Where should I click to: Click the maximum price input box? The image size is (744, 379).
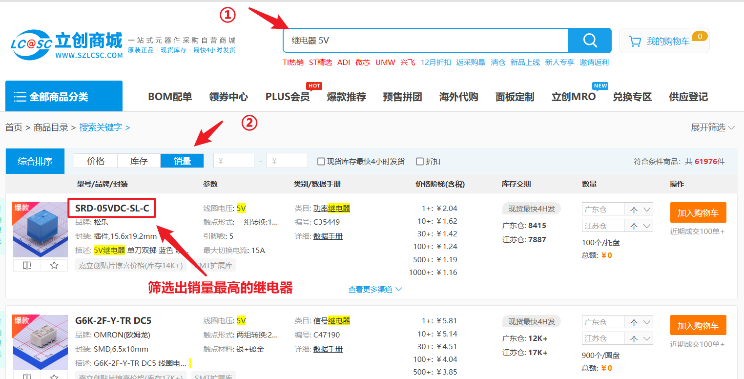[287, 161]
